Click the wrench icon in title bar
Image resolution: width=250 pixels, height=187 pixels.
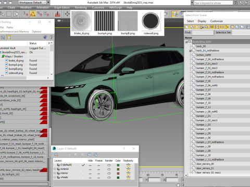241,3
